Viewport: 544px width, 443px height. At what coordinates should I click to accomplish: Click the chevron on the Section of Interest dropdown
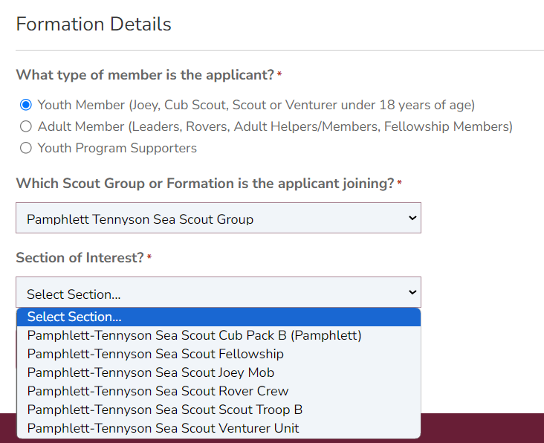pyautogui.click(x=412, y=292)
